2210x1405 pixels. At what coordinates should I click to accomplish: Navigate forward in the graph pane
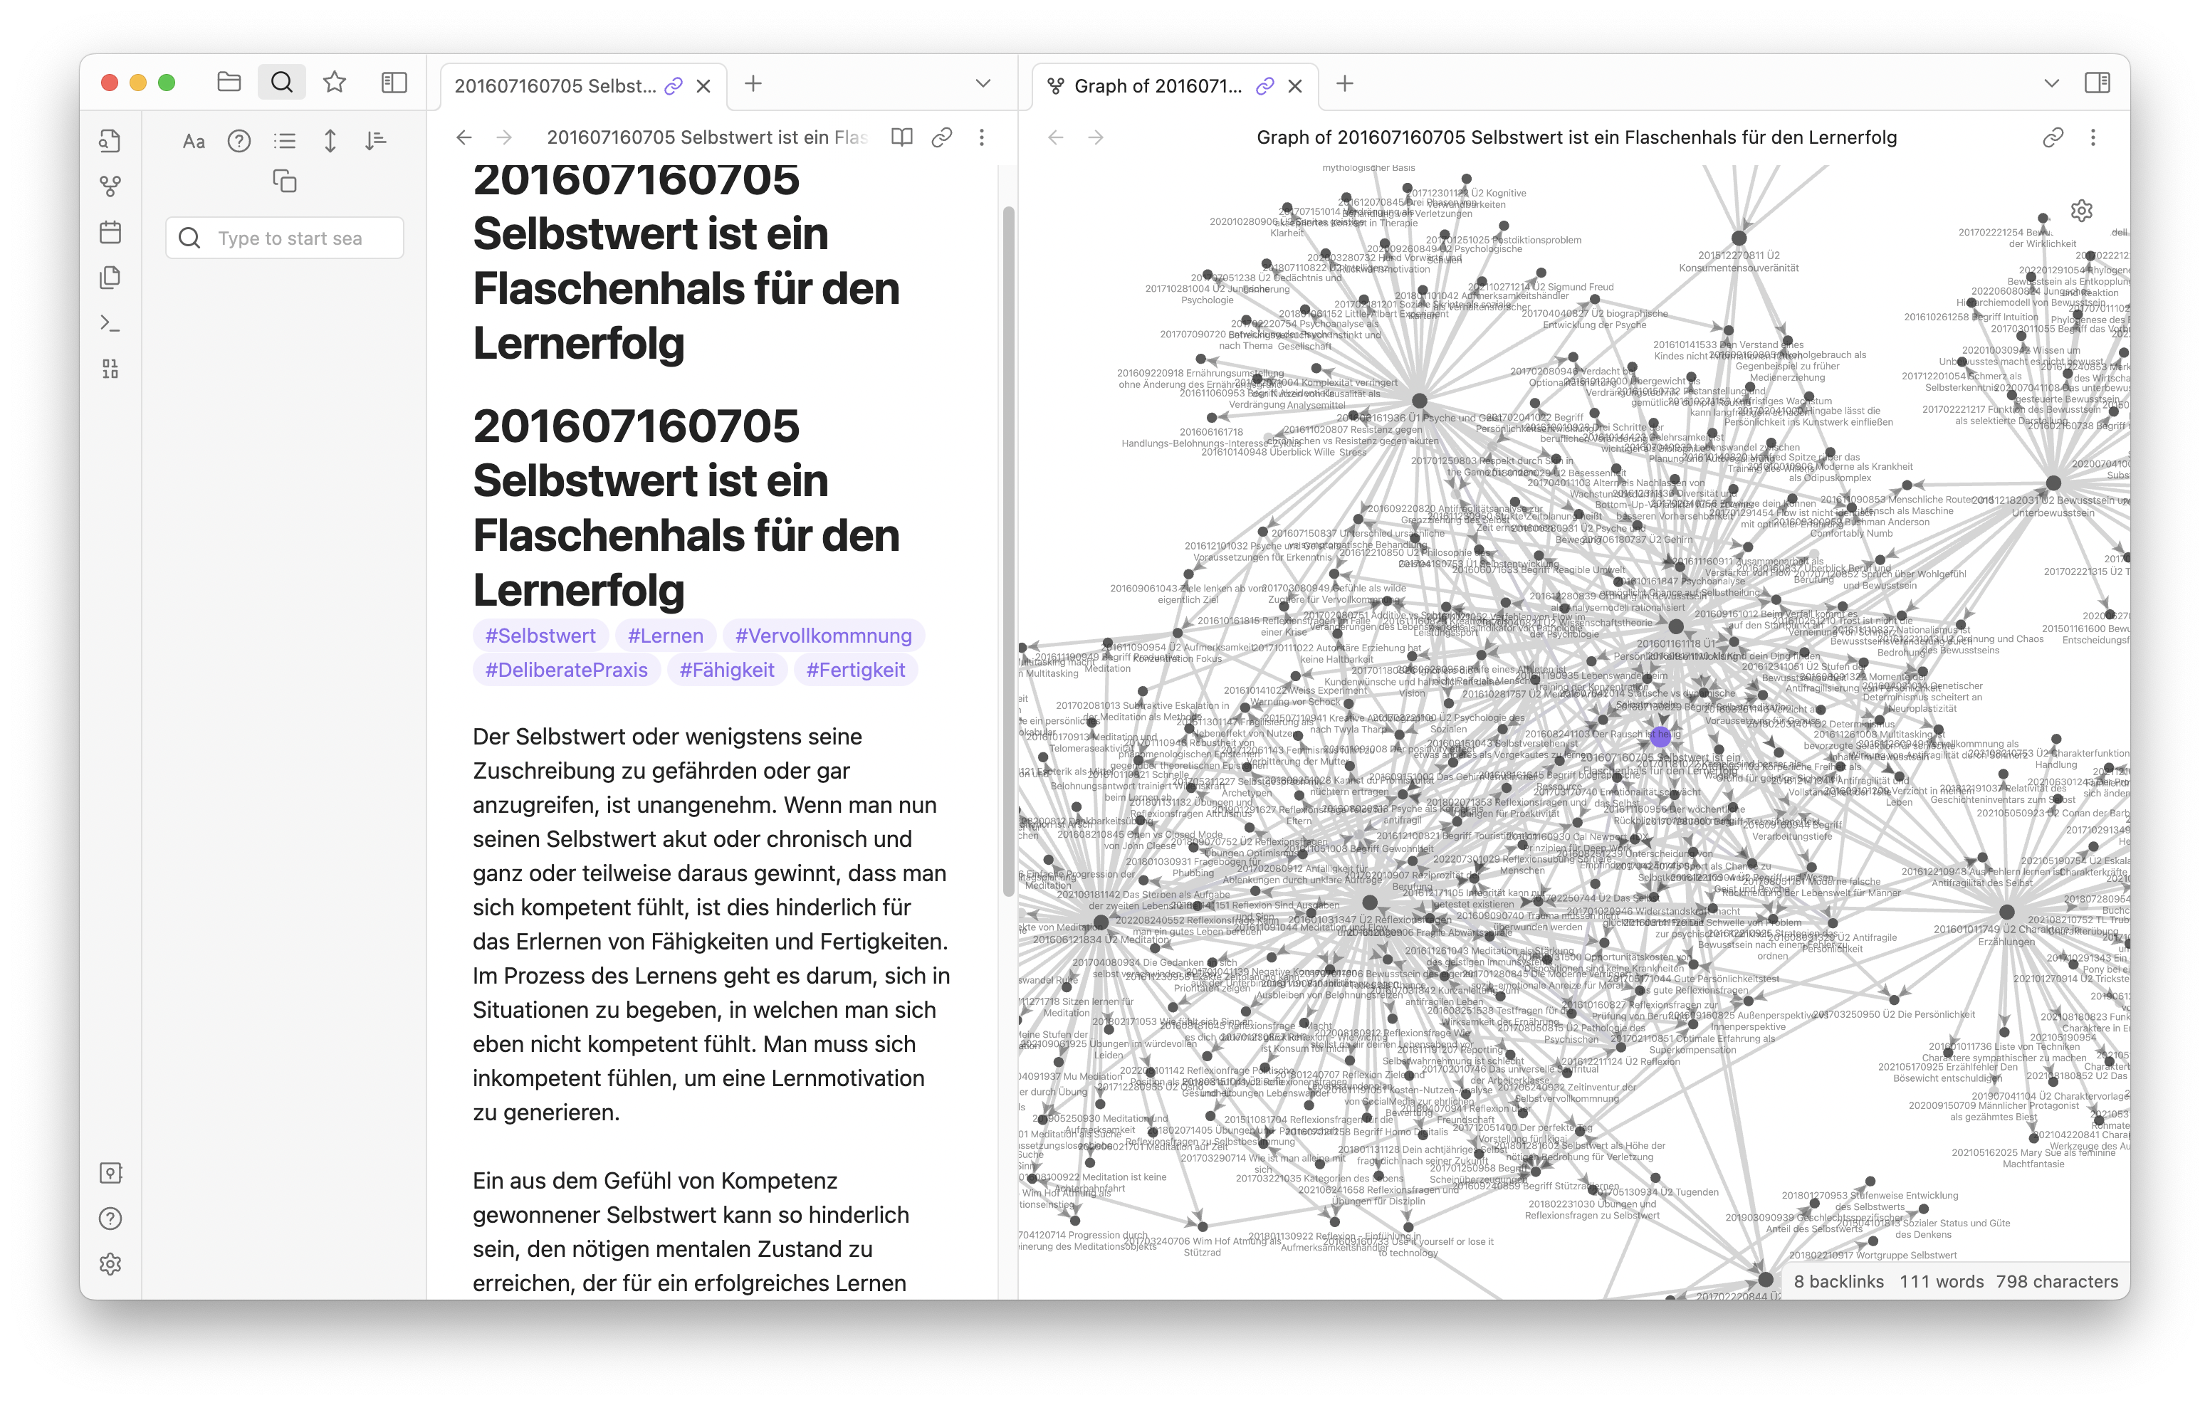(1096, 137)
